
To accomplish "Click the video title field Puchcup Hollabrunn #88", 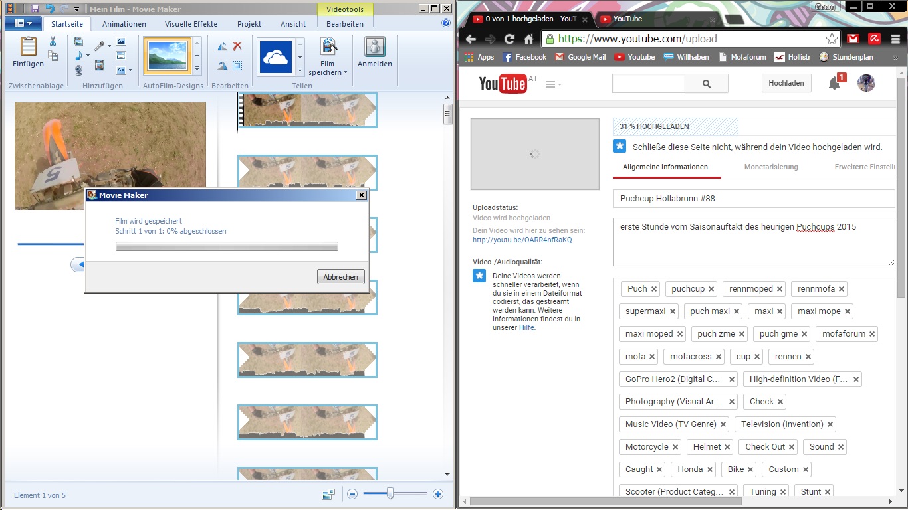I will pos(753,199).
